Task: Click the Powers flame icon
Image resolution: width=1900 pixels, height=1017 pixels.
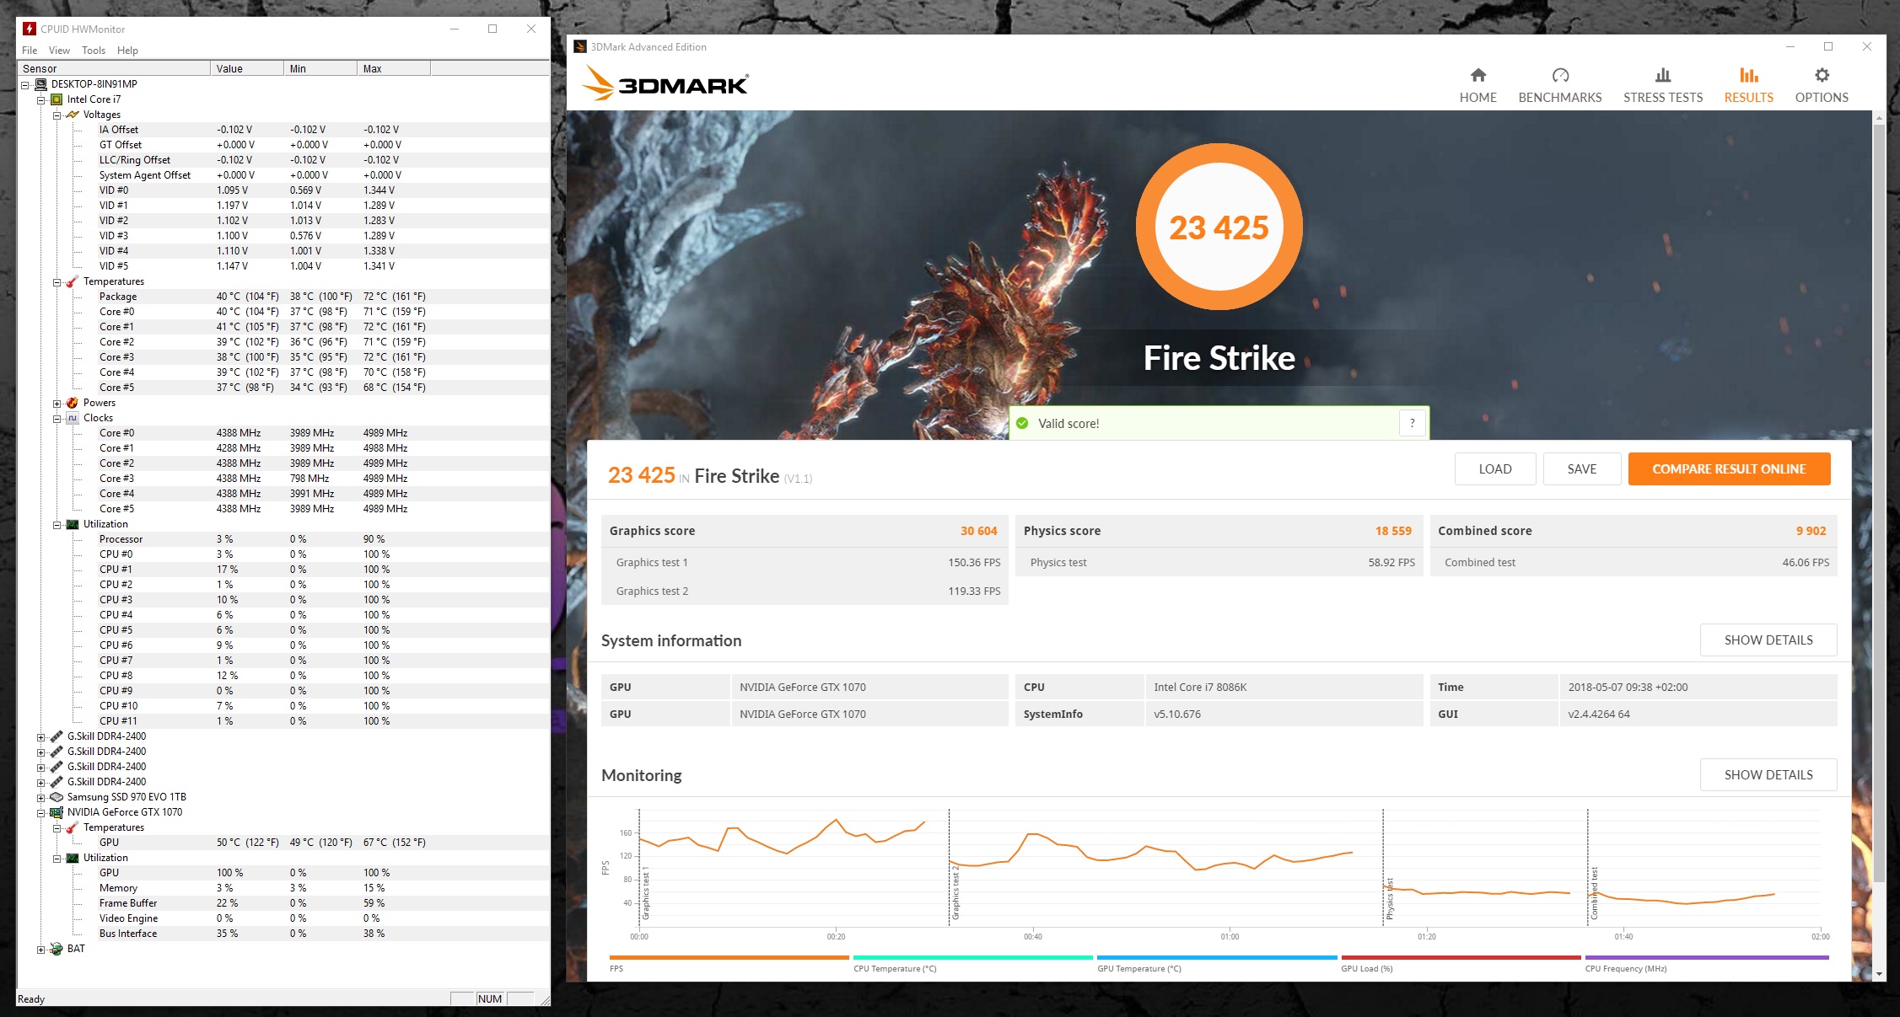Action: (x=73, y=403)
